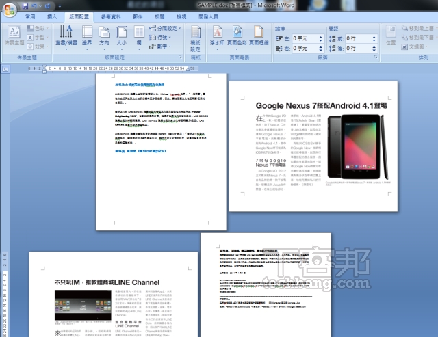The height and width of the screenshot is (337, 438).
Task: Open the 大小 paper size menu
Action: (122, 38)
